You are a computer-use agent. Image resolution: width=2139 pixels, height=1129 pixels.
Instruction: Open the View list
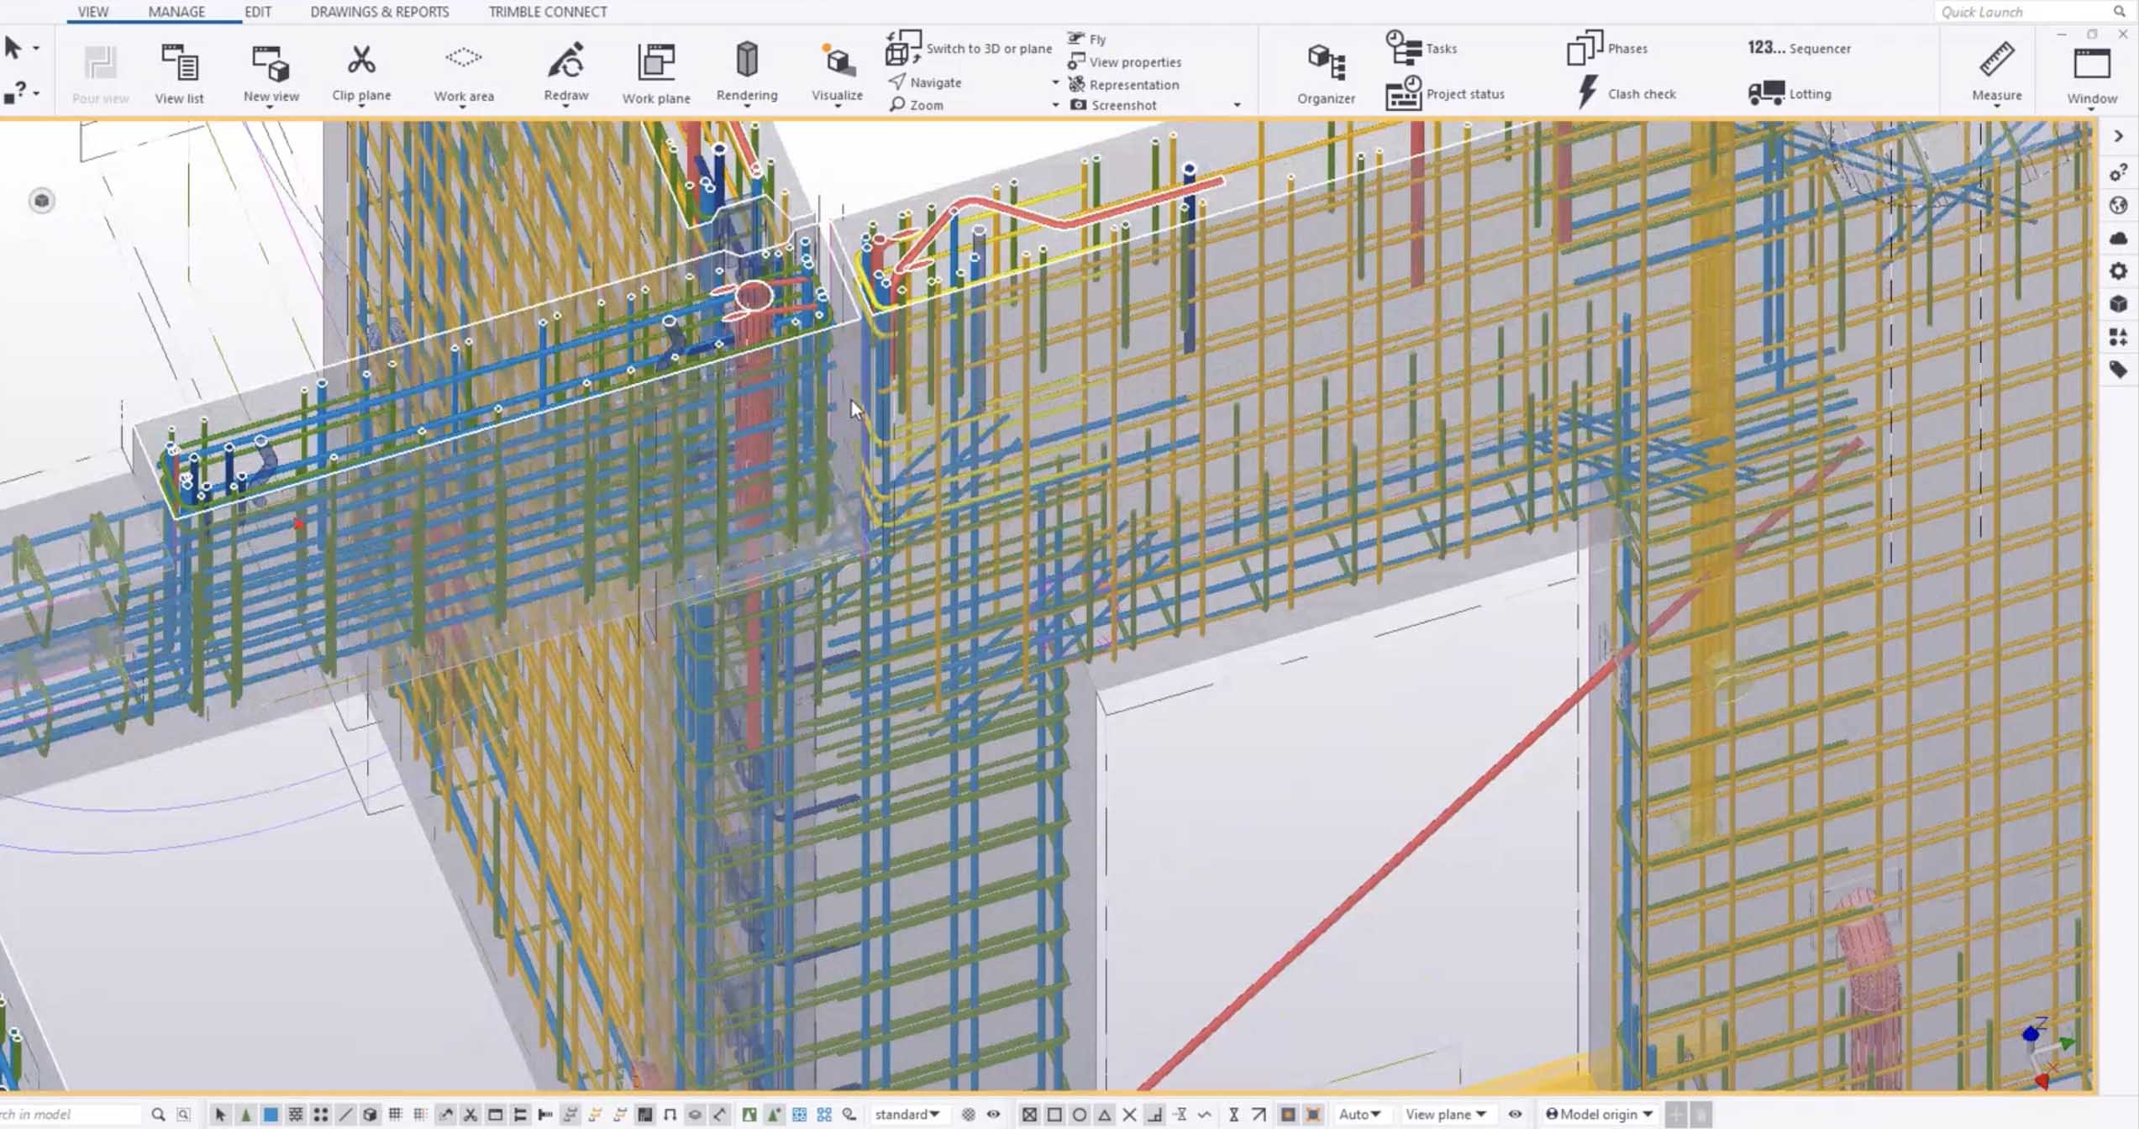click(179, 74)
